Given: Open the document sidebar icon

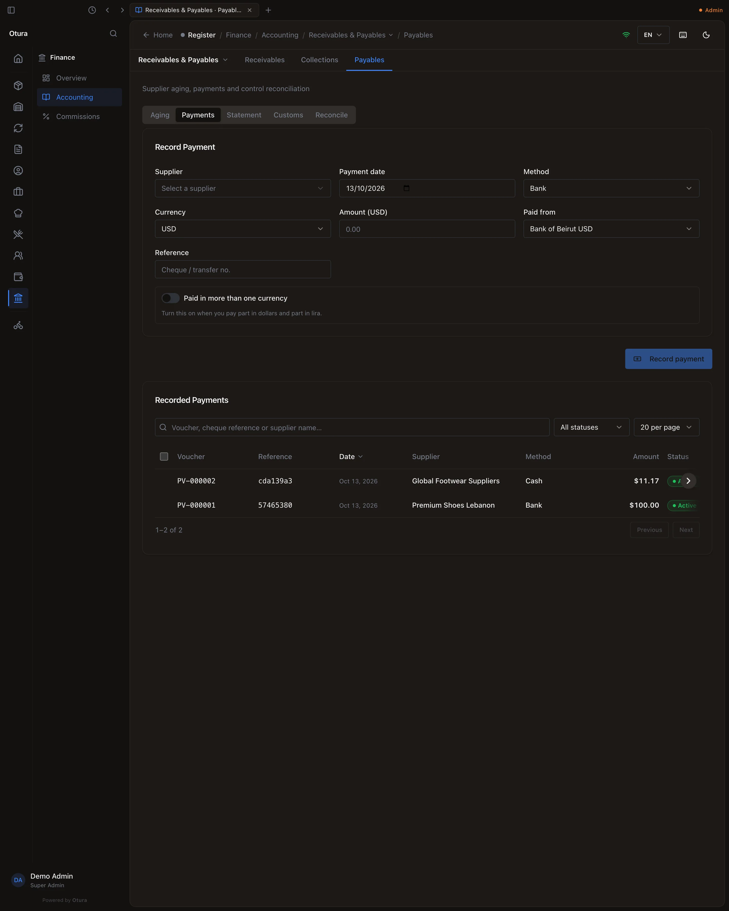Looking at the screenshot, I should click(18, 149).
